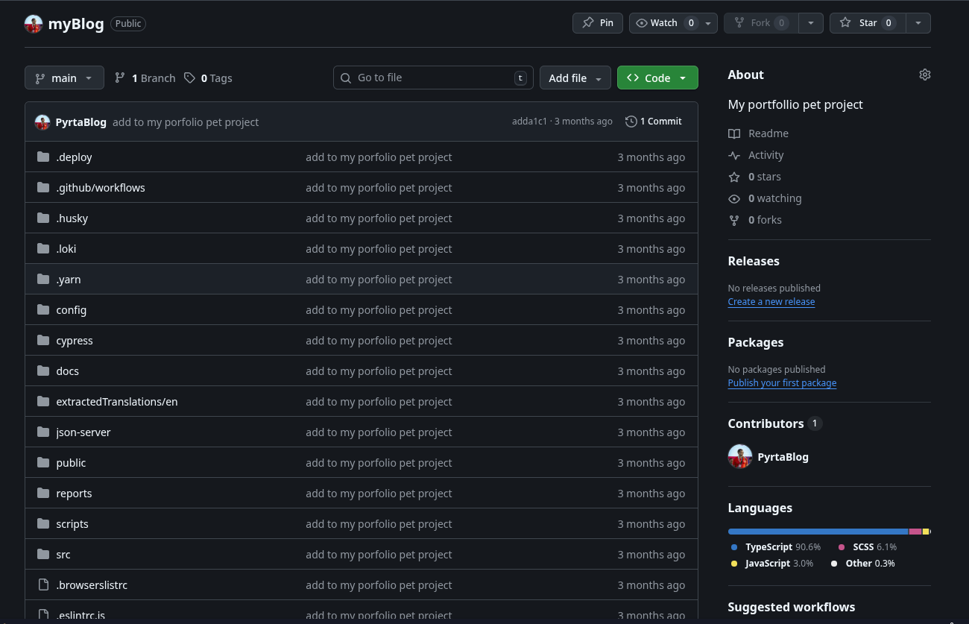Open the green Code dropdown
The image size is (969, 624).
pyautogui.click(x=657, y=78)
